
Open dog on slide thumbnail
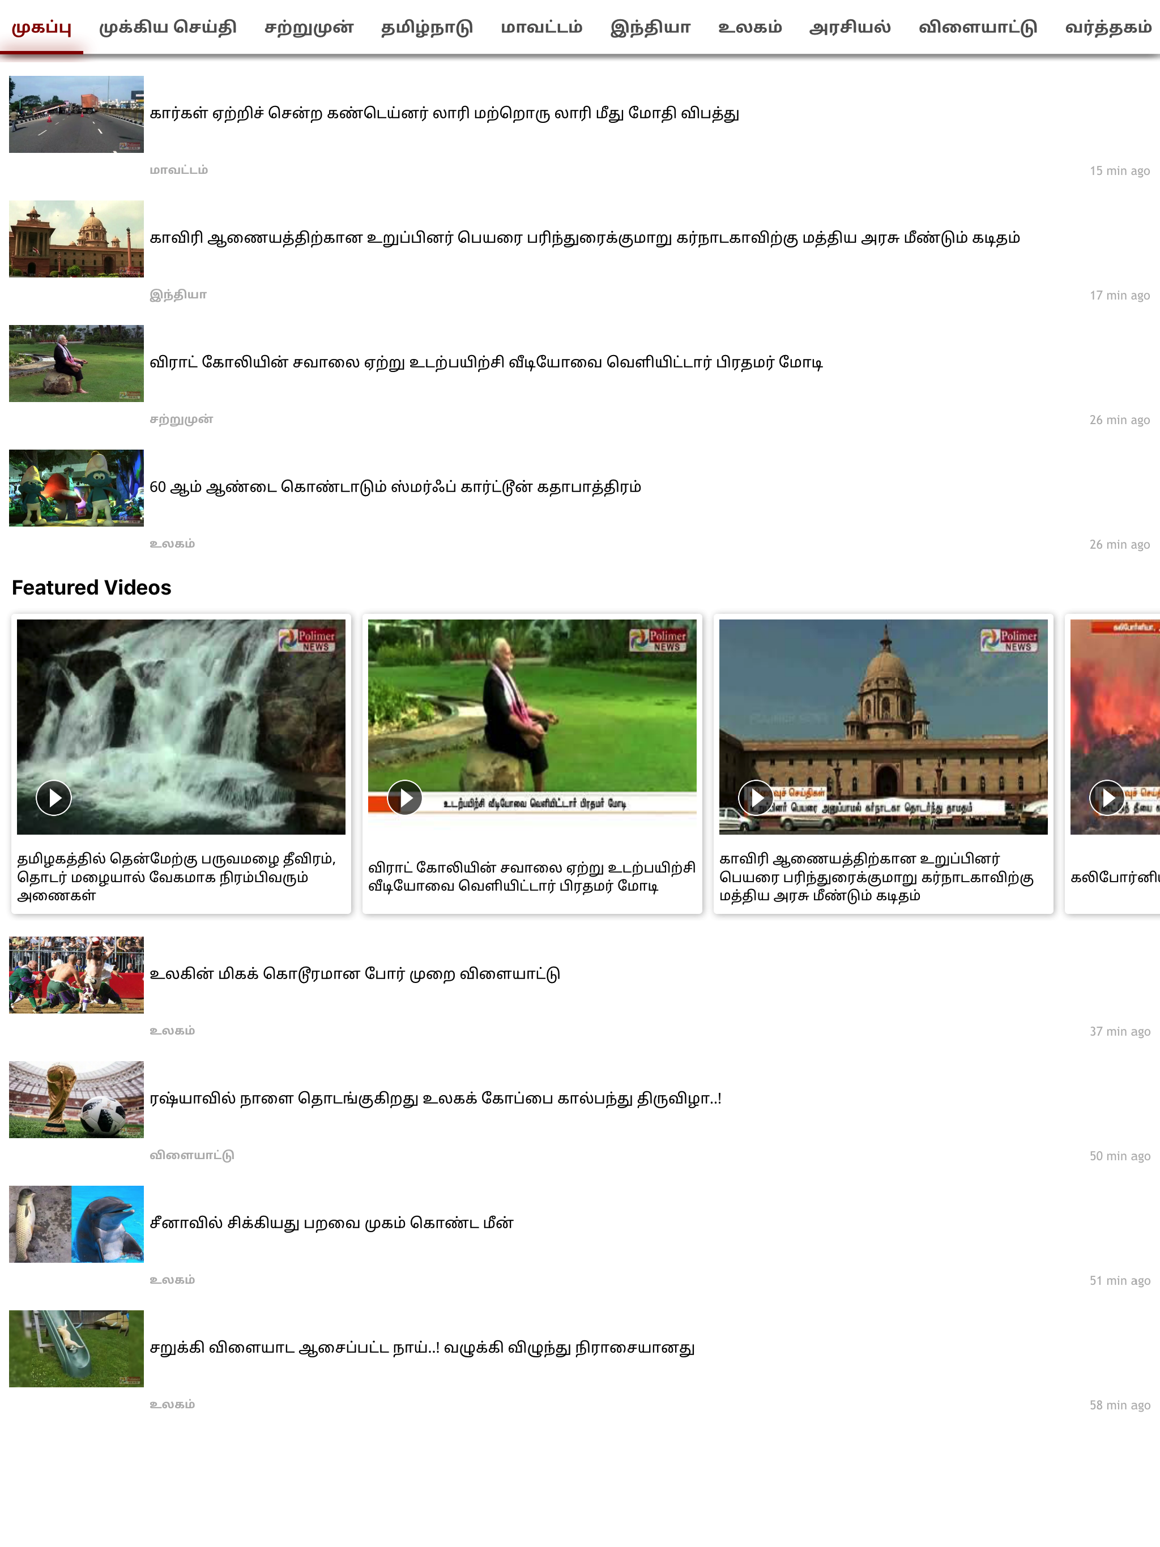[76, 1348]
